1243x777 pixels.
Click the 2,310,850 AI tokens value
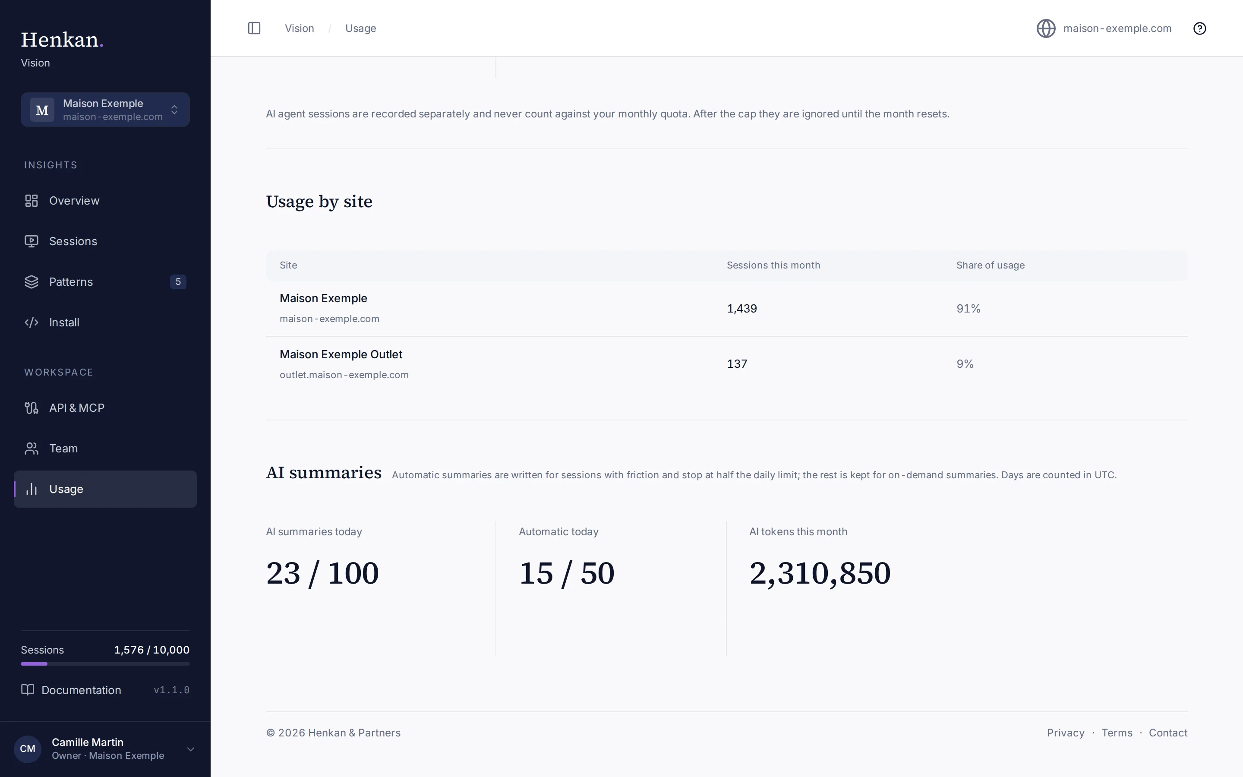pos(820,574)
